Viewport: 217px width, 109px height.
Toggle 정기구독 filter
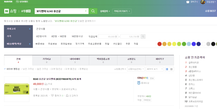tap(80, 44)
